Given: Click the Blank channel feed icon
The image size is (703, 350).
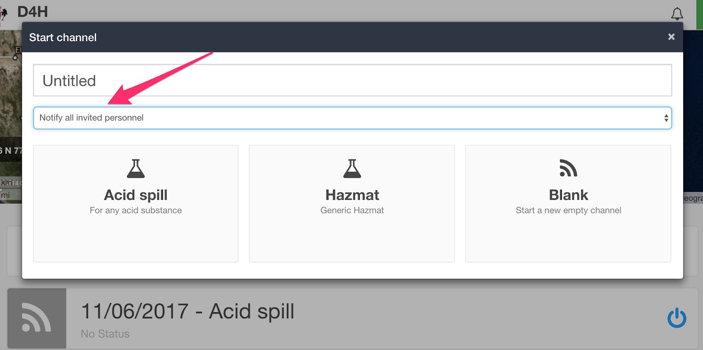Looking at the screenshot, I should pyautogui.click(x=568, y=168).
